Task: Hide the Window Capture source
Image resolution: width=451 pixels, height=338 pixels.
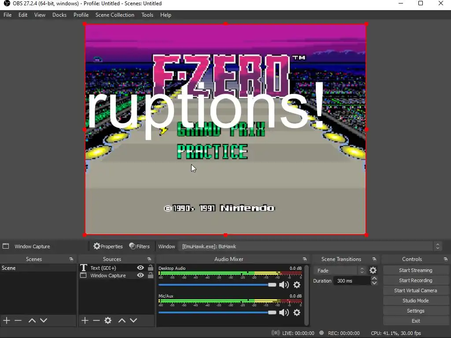Action: 140,275
